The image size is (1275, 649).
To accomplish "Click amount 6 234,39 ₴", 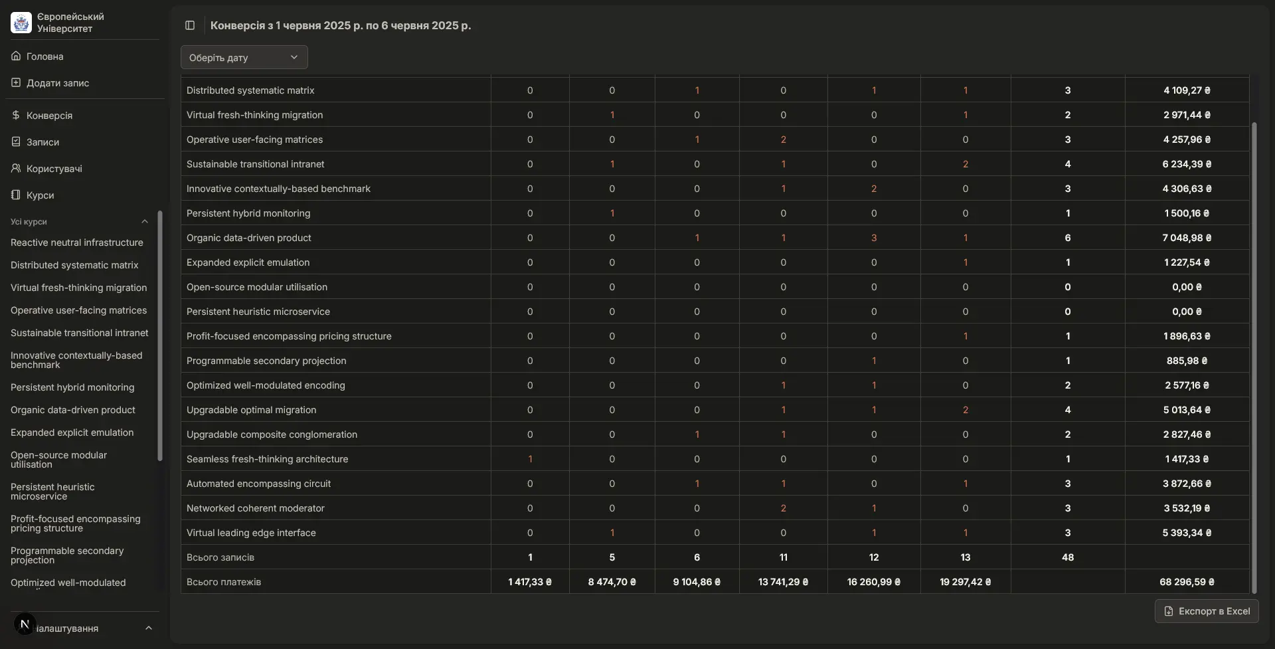I will pos(1187,164).
